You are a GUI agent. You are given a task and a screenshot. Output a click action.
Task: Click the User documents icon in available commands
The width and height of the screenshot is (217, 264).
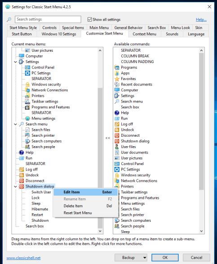pyautogui.click(x=117, y=152)
